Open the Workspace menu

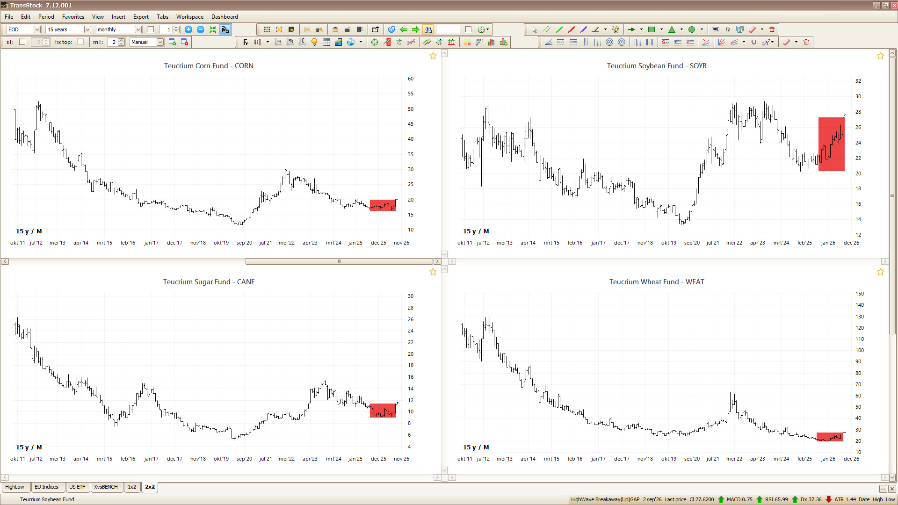[190, 17]
